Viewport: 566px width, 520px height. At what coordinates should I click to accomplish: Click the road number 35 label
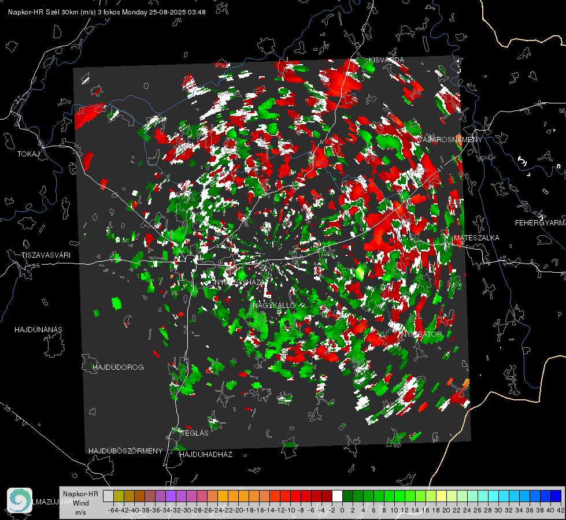7,408
